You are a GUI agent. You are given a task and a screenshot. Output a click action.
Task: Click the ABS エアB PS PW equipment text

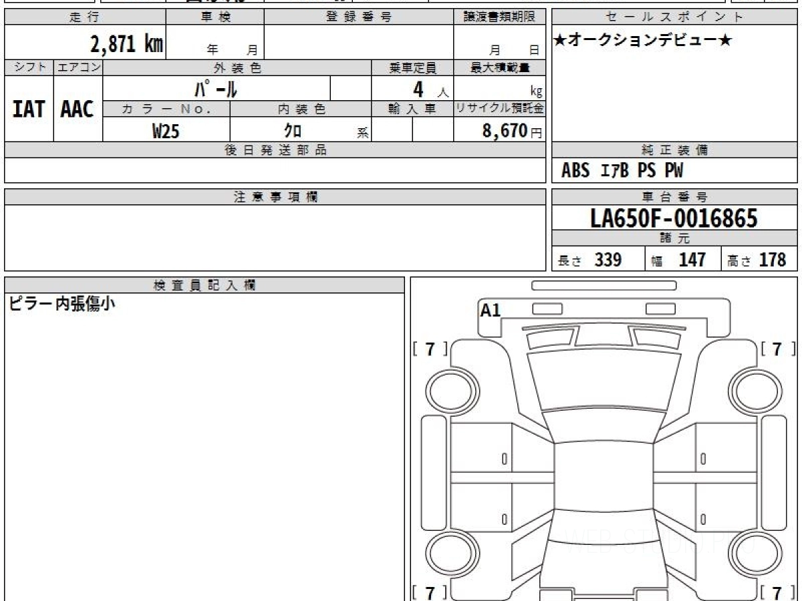[622, 171]
